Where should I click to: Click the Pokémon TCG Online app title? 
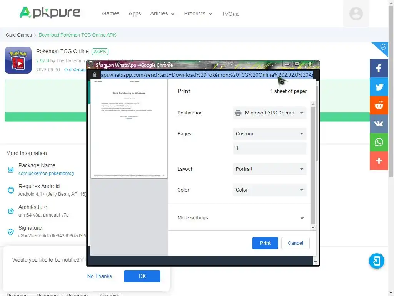pyautogui.click(x=62, y=51)
